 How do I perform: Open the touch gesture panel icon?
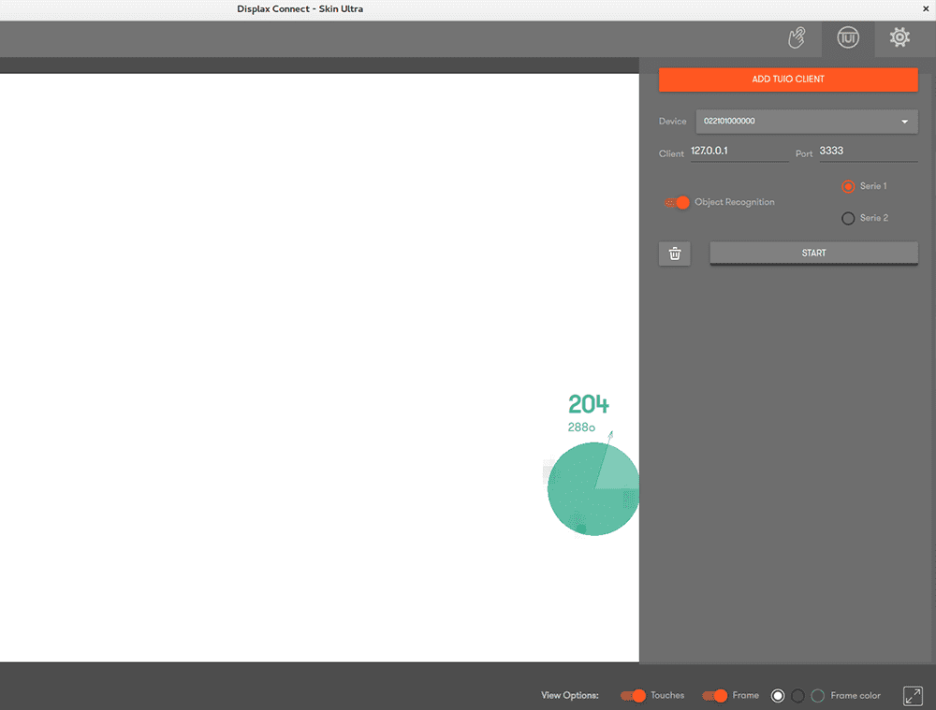click(x=796, y=37)
